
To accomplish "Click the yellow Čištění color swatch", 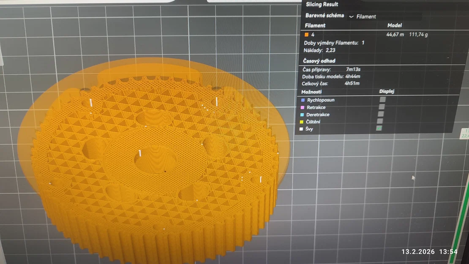I will tap(302, 122).
